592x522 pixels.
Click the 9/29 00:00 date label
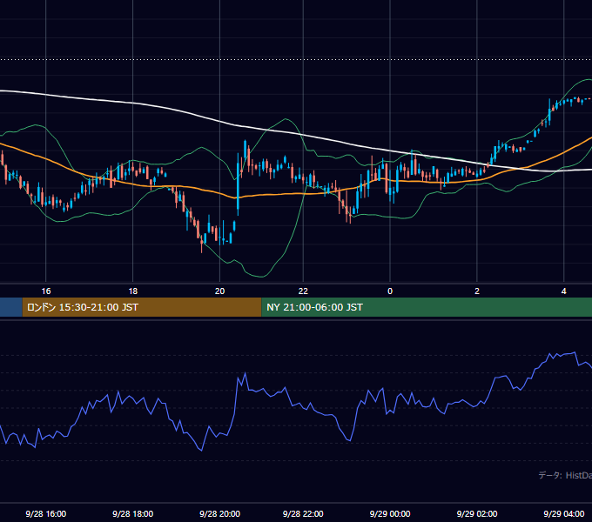click(390, 513)
